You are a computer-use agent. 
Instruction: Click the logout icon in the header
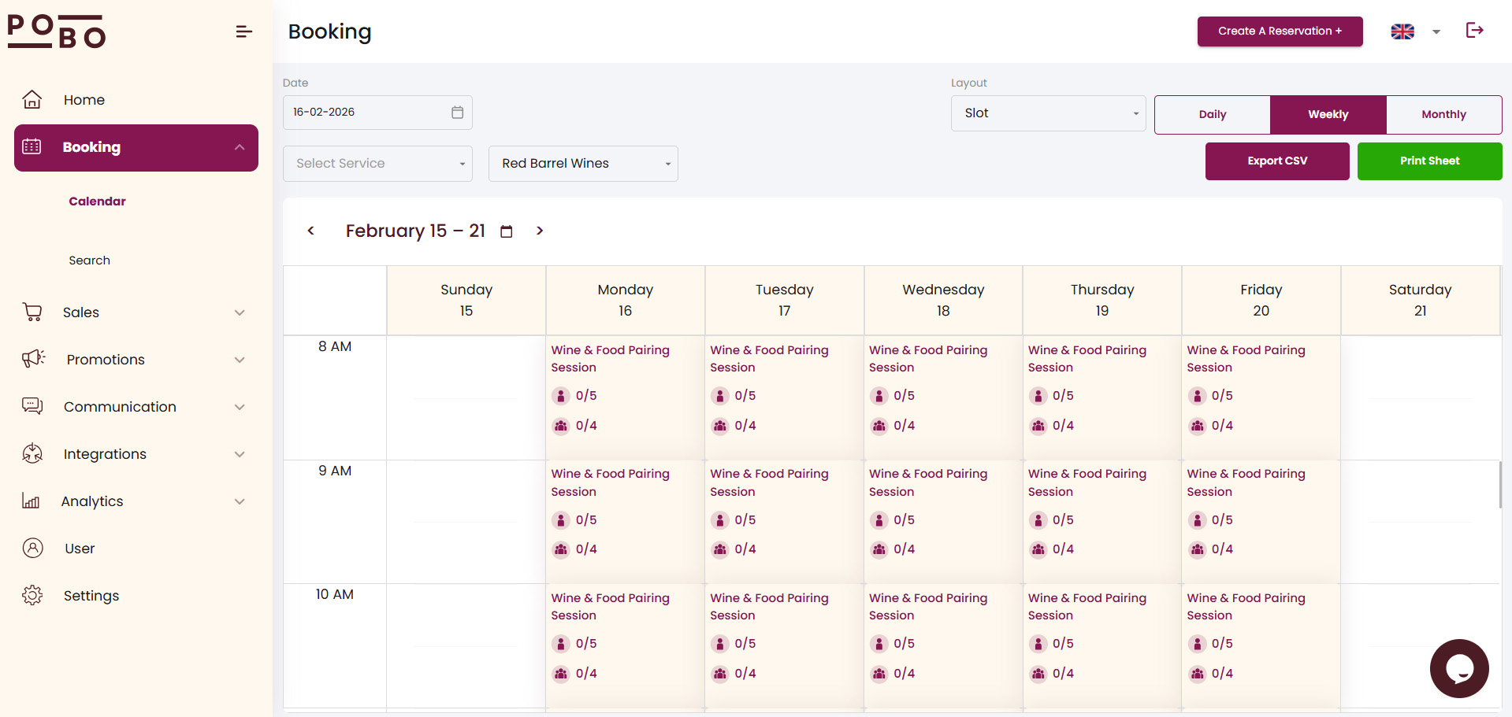pos(1474,31)
